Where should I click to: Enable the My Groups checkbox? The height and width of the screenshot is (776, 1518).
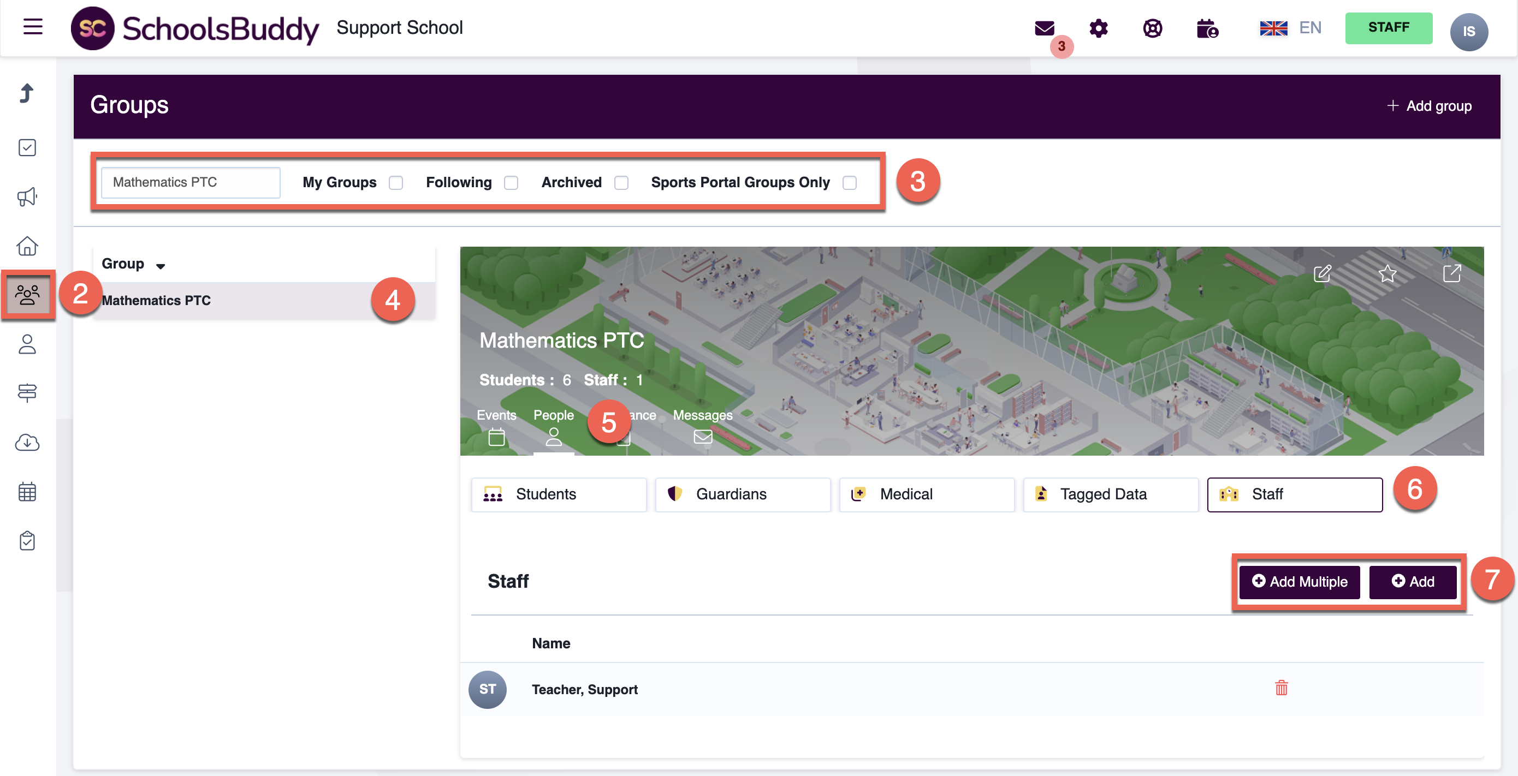pyautogui.click(x=396, y=183)
